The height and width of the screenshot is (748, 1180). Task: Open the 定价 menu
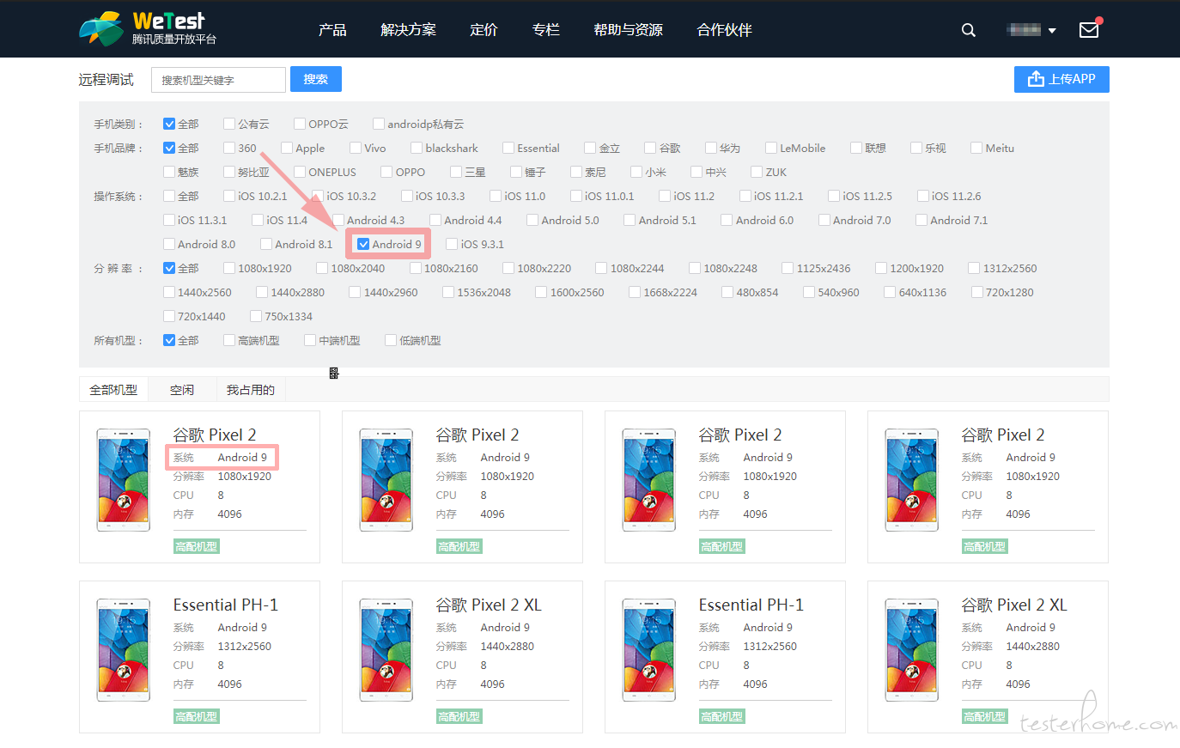pos(484,29)
